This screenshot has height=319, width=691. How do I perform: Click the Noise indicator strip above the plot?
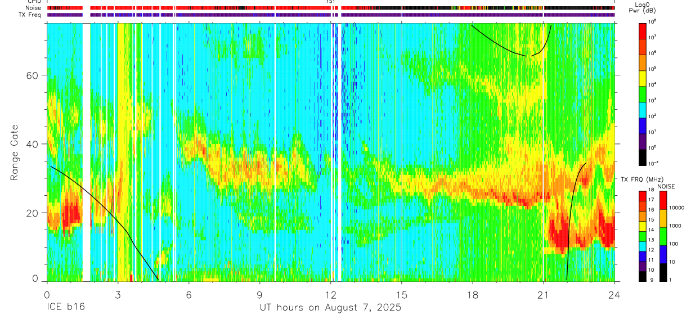[x=331, y=8]
